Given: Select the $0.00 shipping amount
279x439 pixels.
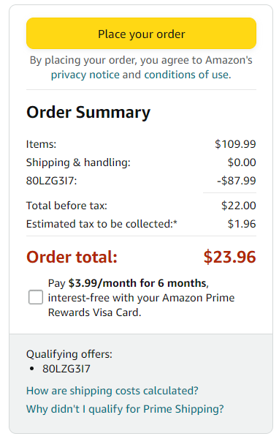Looking at the screenshot, I should pos(242,162).
